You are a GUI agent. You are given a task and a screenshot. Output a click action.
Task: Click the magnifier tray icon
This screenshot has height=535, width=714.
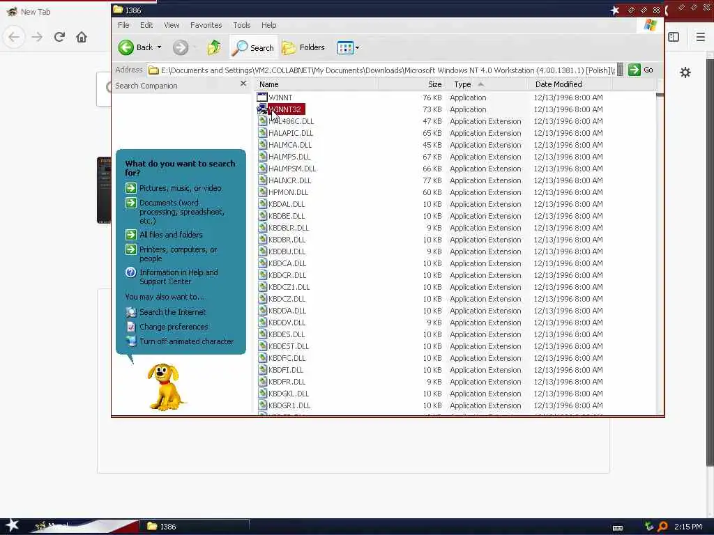pos(662,527)
